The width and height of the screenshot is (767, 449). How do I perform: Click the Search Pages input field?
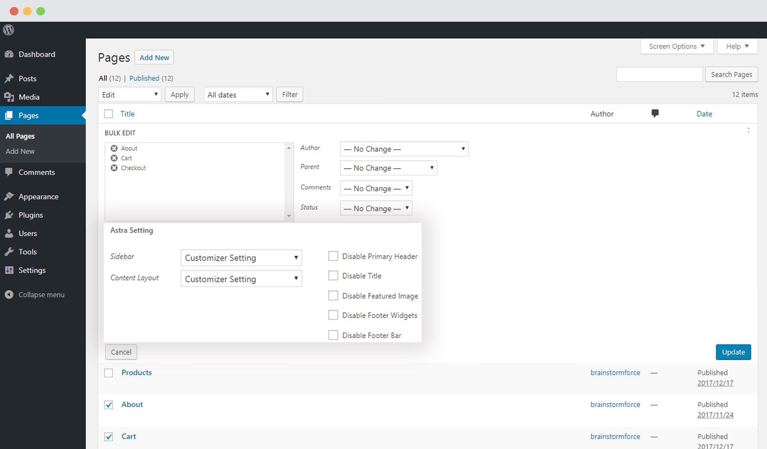click(658, 74)
